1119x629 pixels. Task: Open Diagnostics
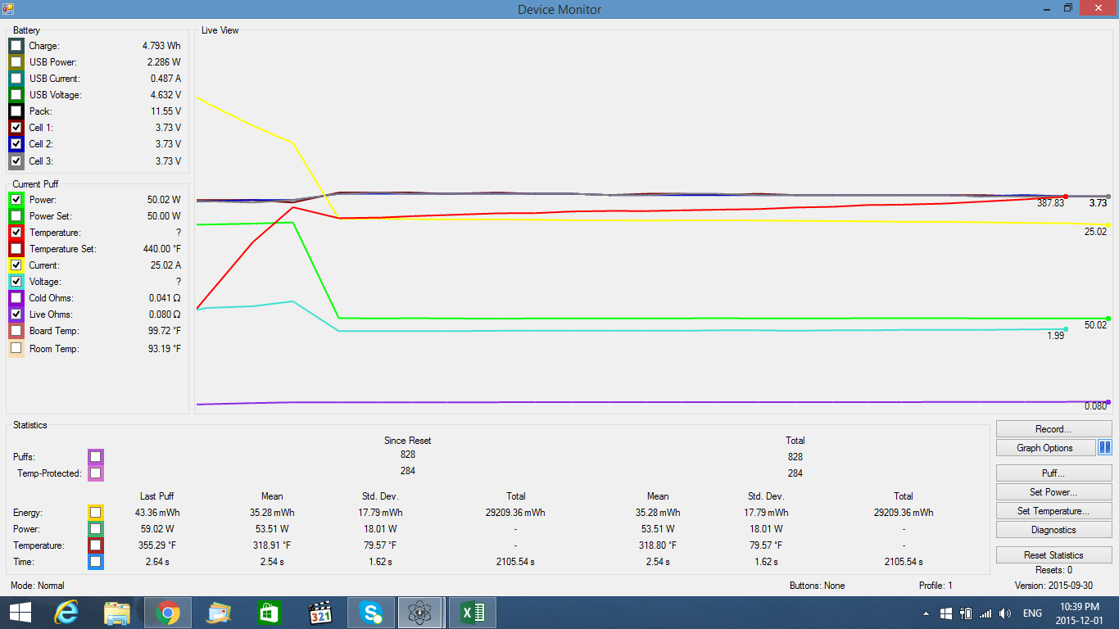coord(1053,530)
